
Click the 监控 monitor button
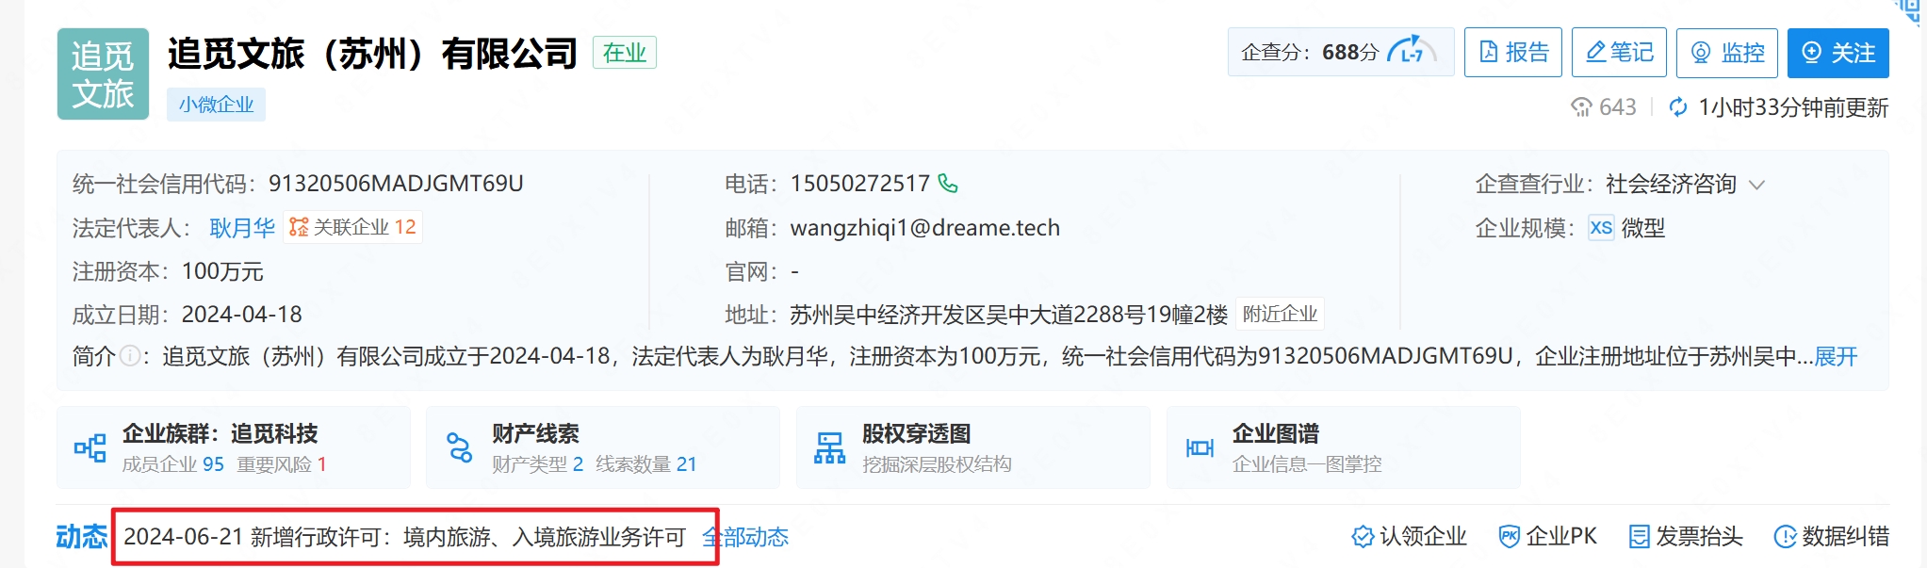(1727, 52)
